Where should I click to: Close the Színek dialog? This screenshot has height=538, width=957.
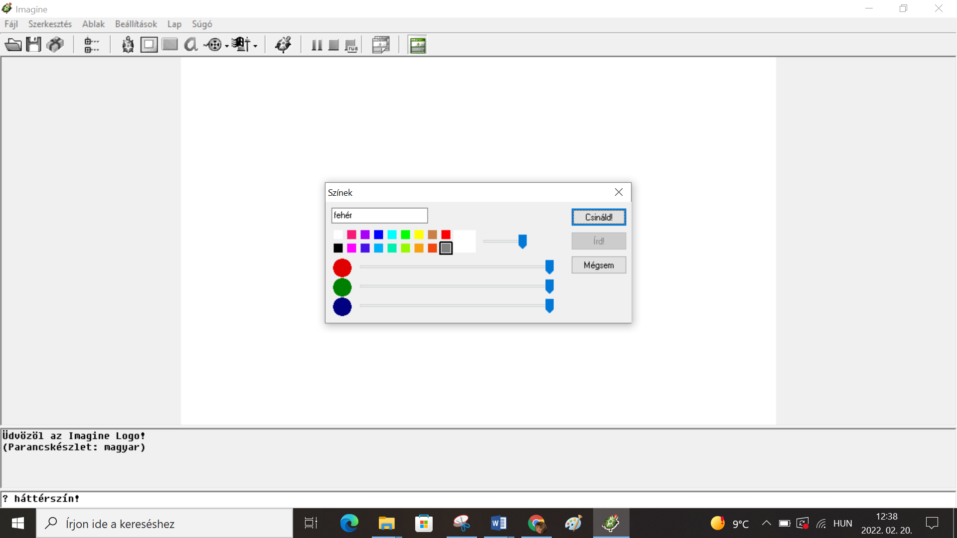tap(619, 192)
